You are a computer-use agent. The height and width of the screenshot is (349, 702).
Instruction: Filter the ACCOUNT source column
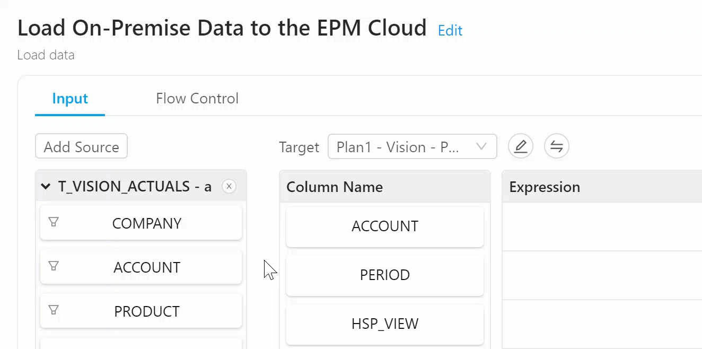click(54, 266)
